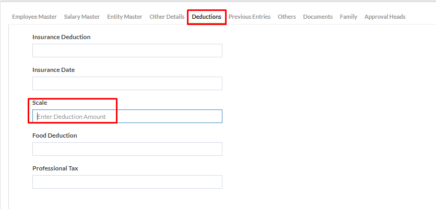Click the Professional Tax label
This screenshot has width=436, height=209.
tap(55, 168)
